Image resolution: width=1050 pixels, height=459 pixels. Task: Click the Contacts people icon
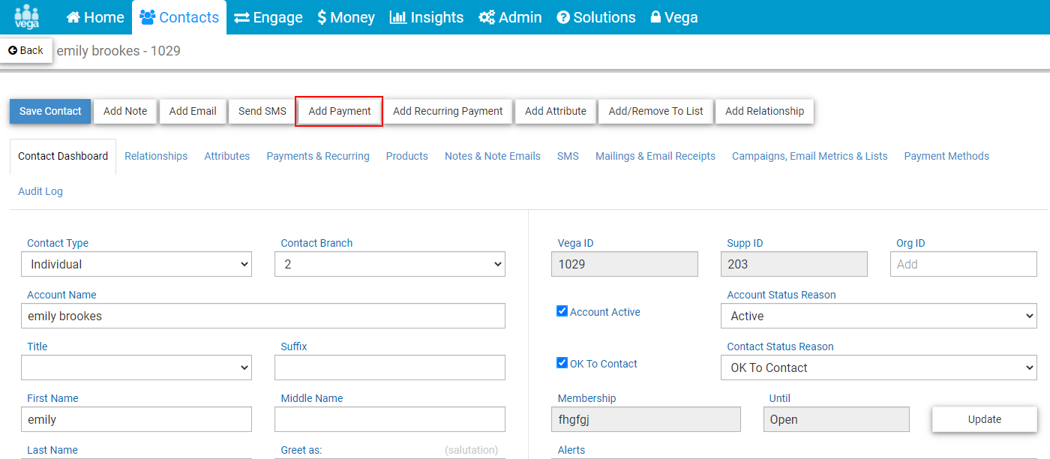pyautogui.click(x=148, y=17)
